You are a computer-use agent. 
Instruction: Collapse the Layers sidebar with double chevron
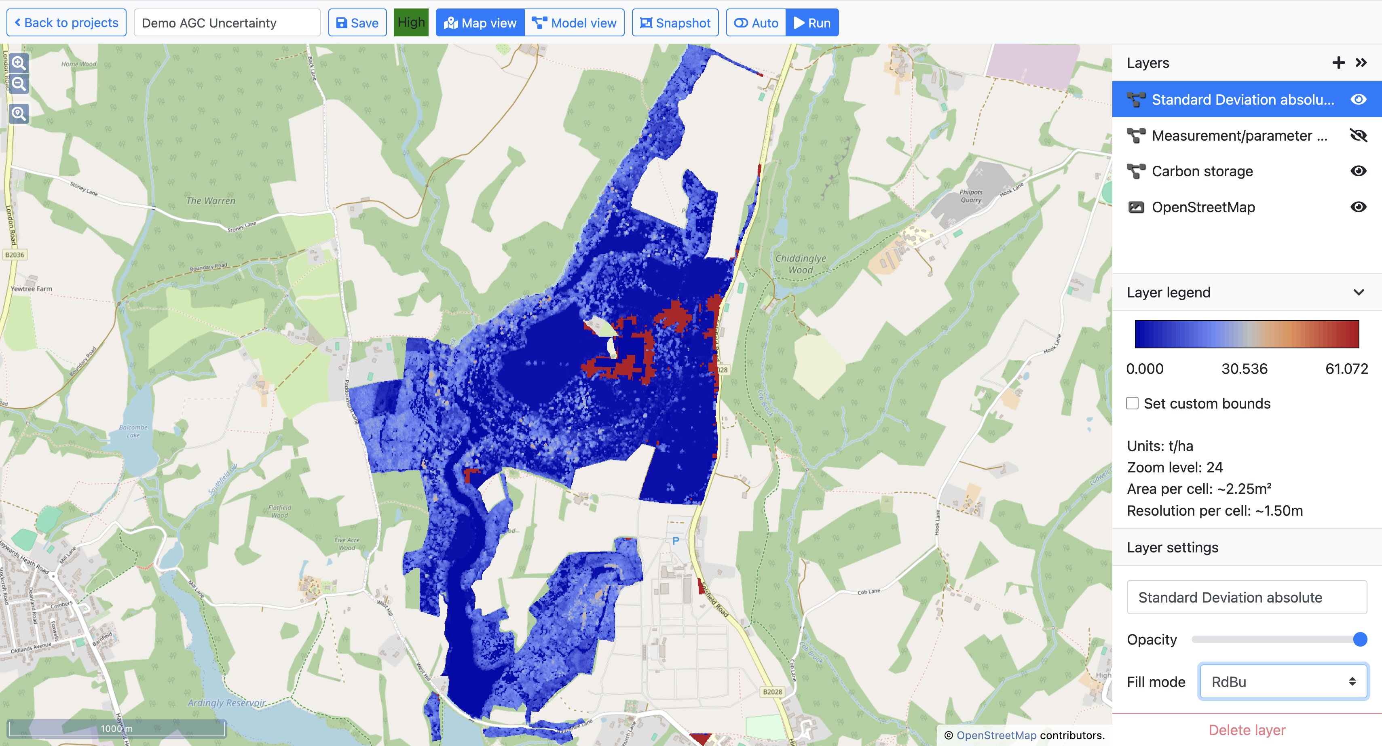click(x=1361, y=63)
